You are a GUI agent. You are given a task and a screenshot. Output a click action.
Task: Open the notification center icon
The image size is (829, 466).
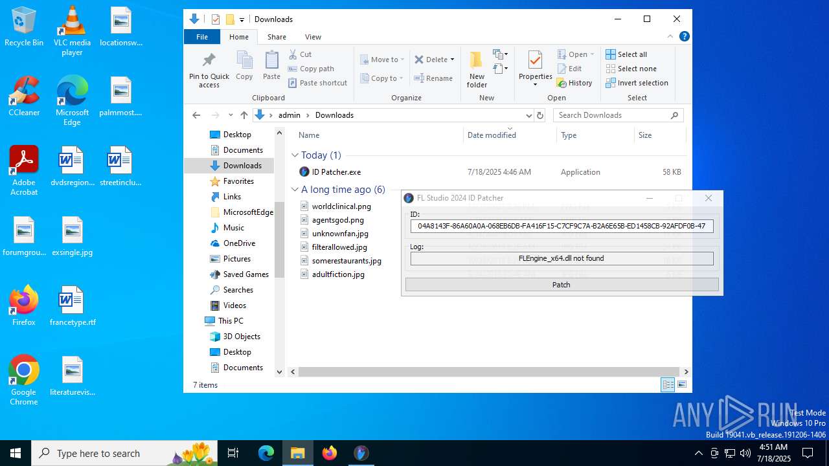coord(808,453)
